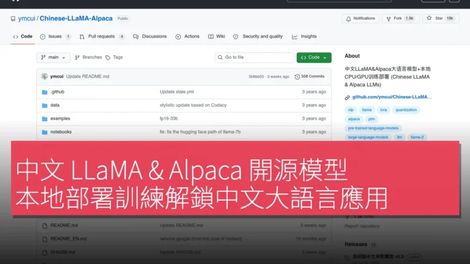Open the 558 Commits history
Image resolution: width=470 pixels, height=264 pixels.
pos(310,77)
